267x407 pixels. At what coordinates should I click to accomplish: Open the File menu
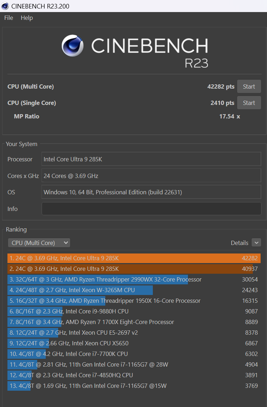tap(9, 18)
